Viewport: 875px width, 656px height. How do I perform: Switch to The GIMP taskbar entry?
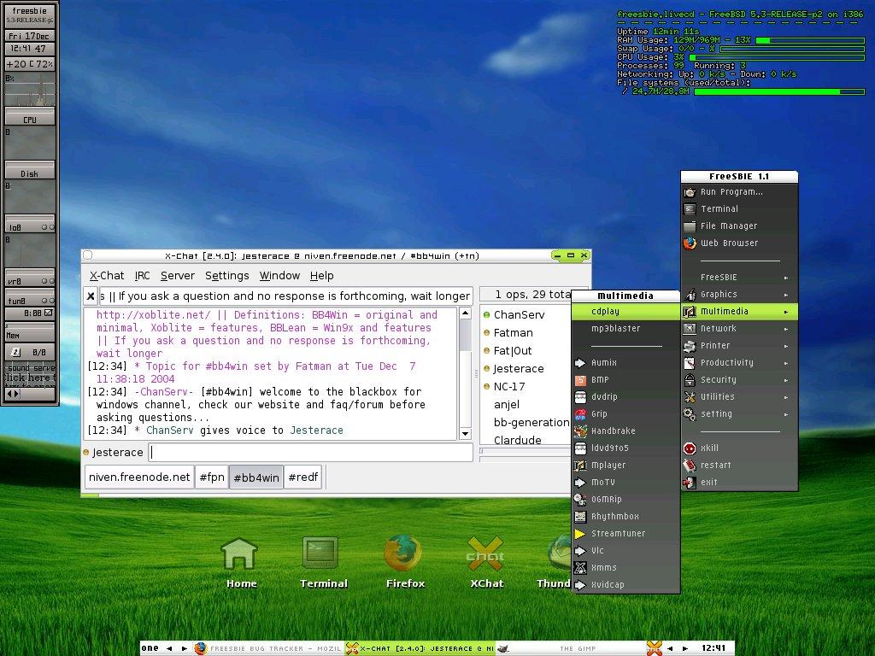pos(571,649)
